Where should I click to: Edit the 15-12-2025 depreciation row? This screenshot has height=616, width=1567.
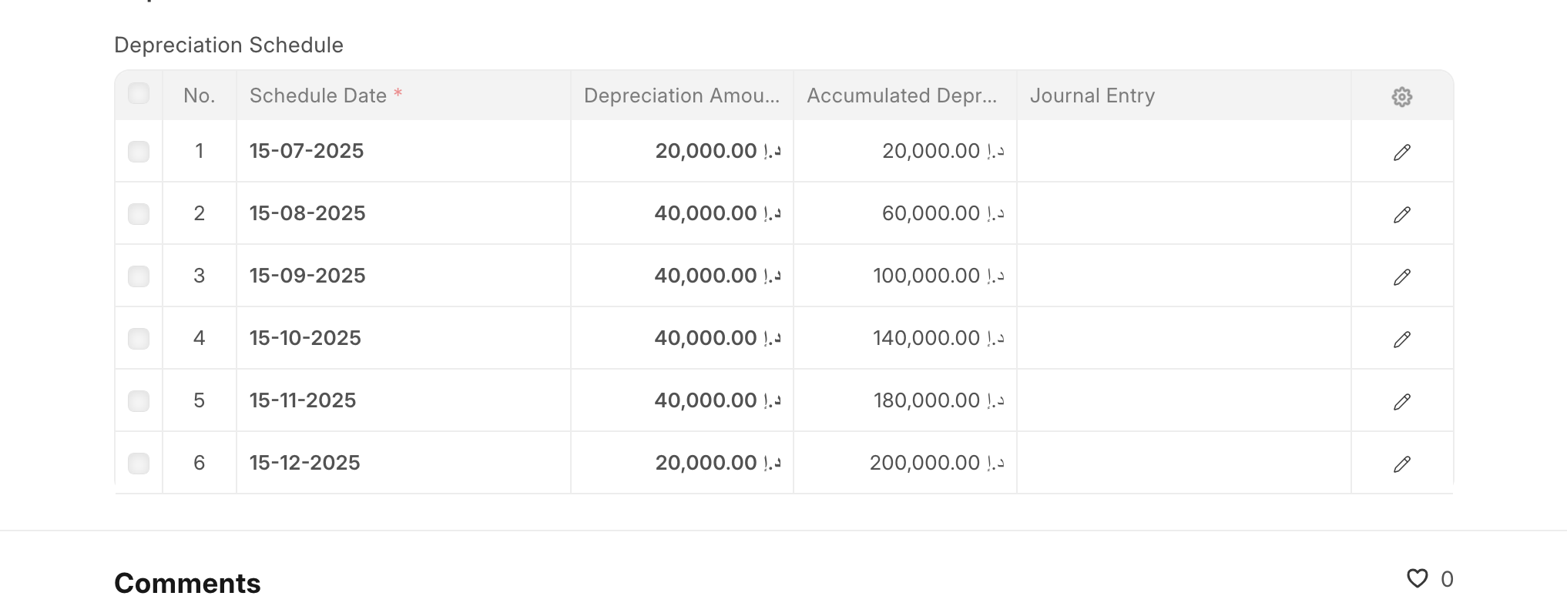coord(1401,464)
